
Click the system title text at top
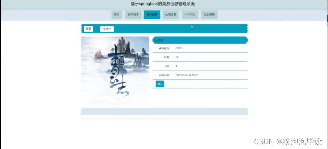163,4
